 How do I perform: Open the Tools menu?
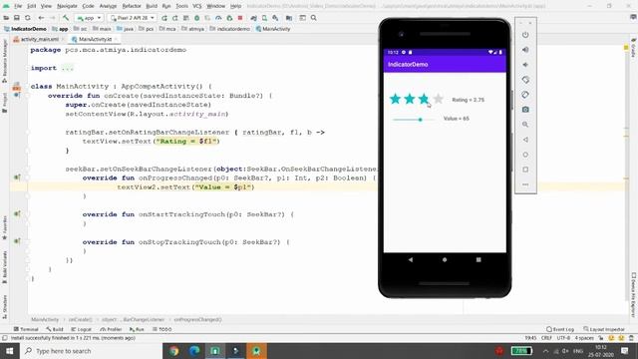(x=181, y=6)
